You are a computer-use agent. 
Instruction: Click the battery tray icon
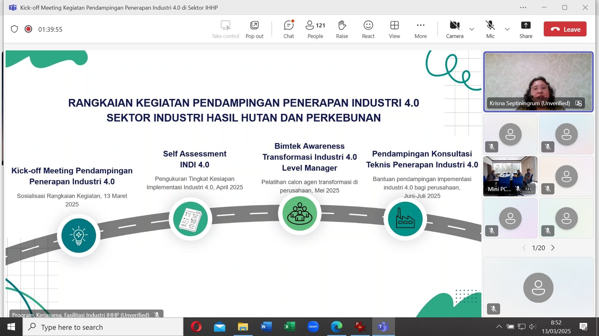(x=510, y=327)
